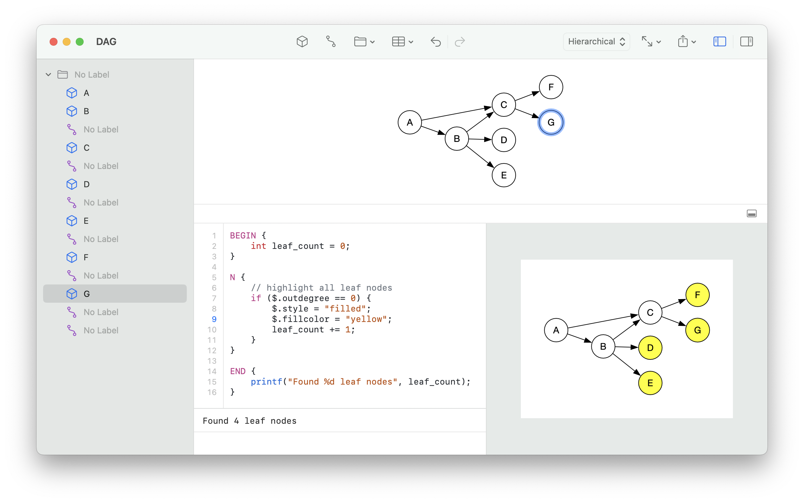
Task: Click the folder icon next to No Label group
Action: pyautogui.click(x=62, y=74)
